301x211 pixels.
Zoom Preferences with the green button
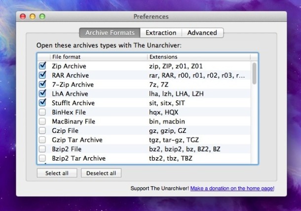pos(42,16)
